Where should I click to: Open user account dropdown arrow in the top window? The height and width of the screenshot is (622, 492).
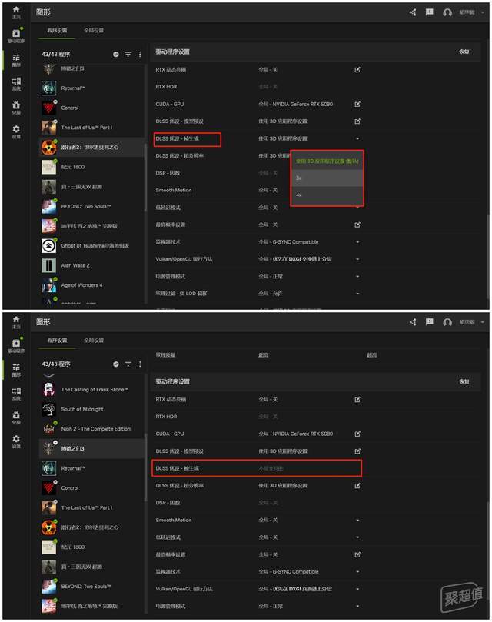[x=483, y=12]
